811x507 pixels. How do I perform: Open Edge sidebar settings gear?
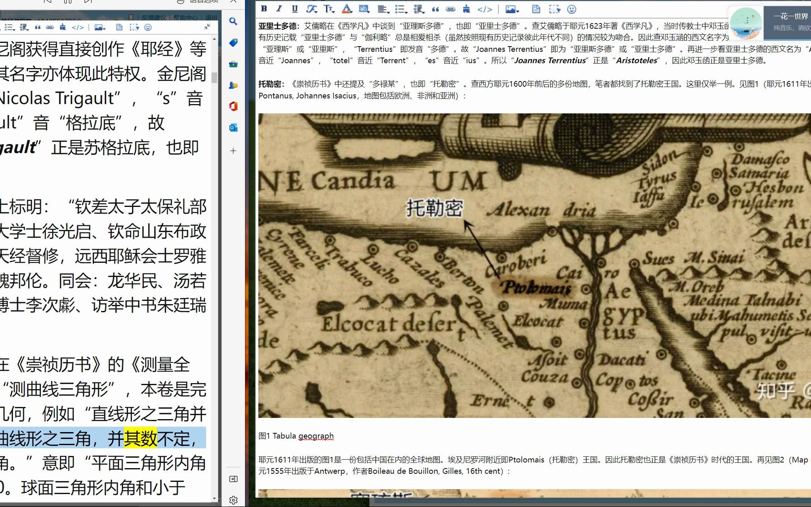point(233,500)
